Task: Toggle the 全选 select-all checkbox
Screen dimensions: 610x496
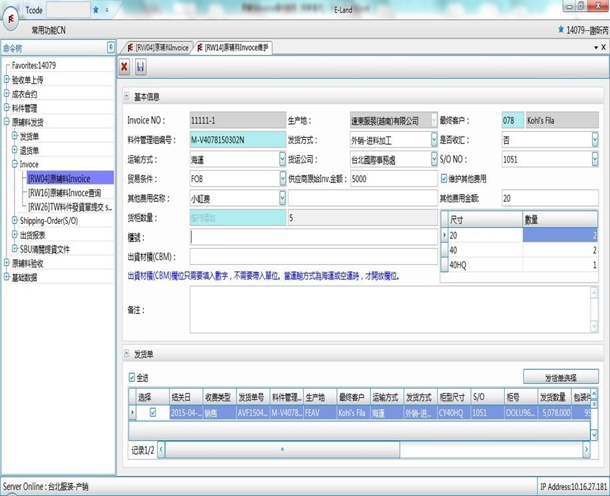Action: (x=131, y=377)
